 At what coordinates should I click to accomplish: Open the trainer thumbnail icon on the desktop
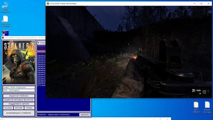5,33
